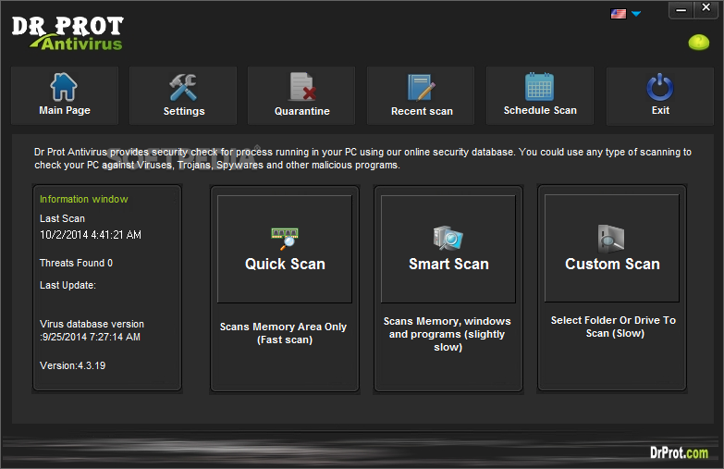The image size is (724, 469).
Task: View the Recent scan label
Action: [x=422, y=111]
